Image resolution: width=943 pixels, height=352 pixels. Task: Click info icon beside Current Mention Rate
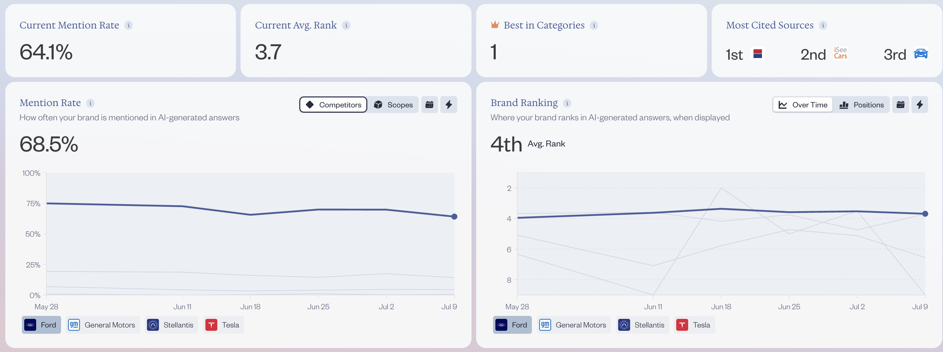coord(128,25)
